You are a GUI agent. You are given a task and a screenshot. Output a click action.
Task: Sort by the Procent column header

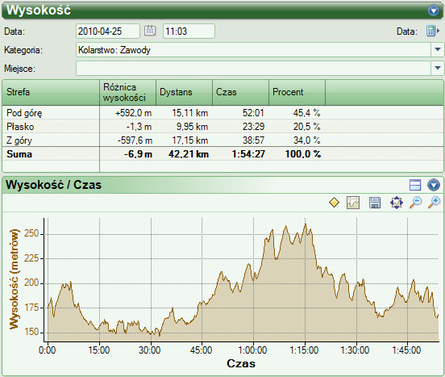pos(297,92)
